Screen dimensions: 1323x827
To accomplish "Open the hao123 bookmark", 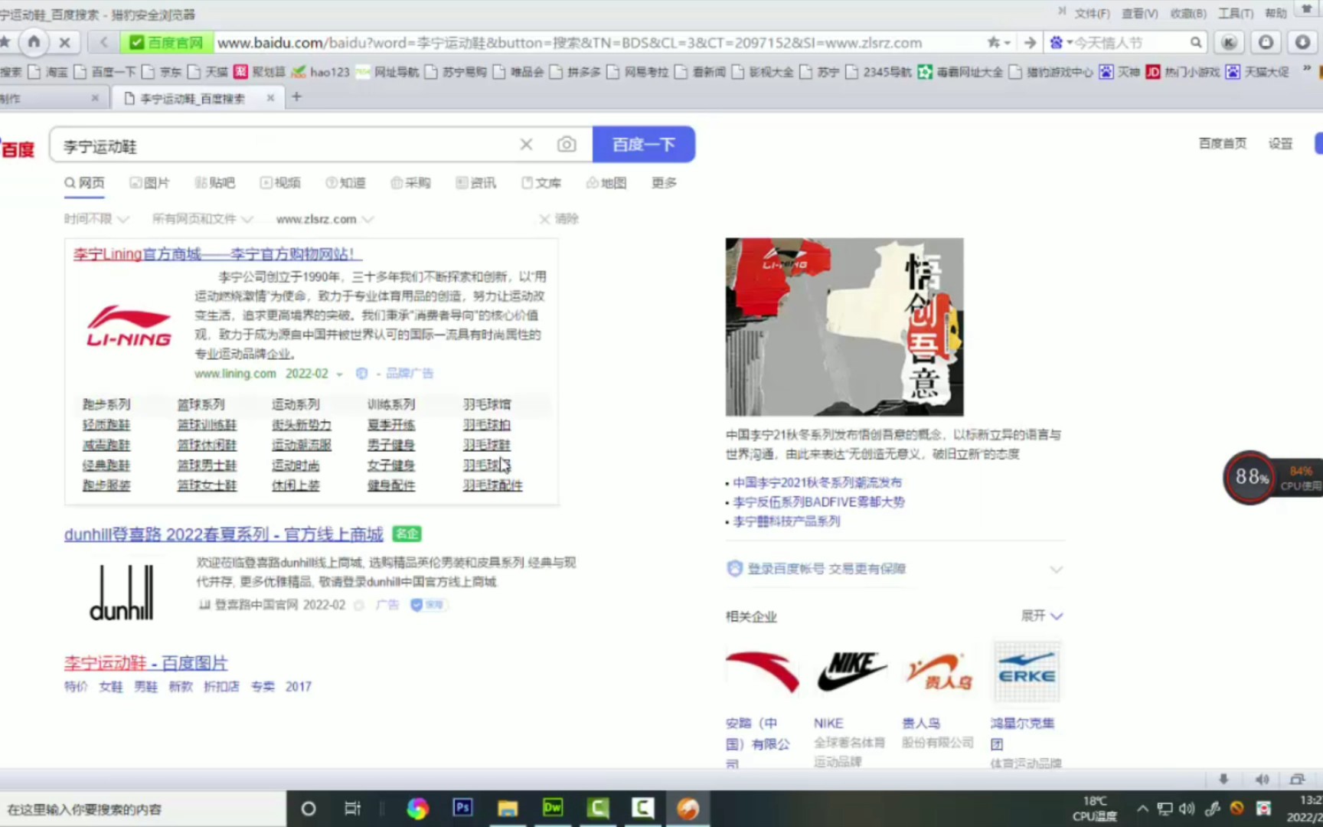I will pyautogui.click(x=321, y=72).
